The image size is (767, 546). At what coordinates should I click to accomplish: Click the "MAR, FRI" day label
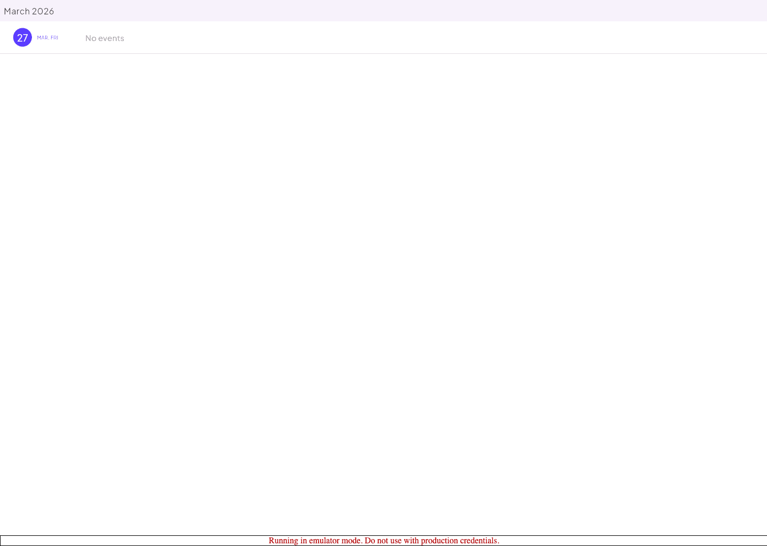pos(47,38)
